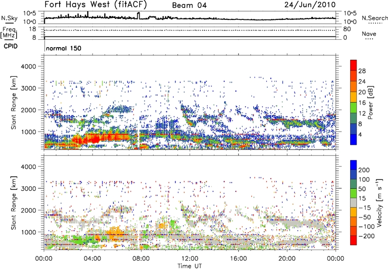
Task: Click the "Slant Range [km]" label of velocity panel
Action: pos(14,203)
